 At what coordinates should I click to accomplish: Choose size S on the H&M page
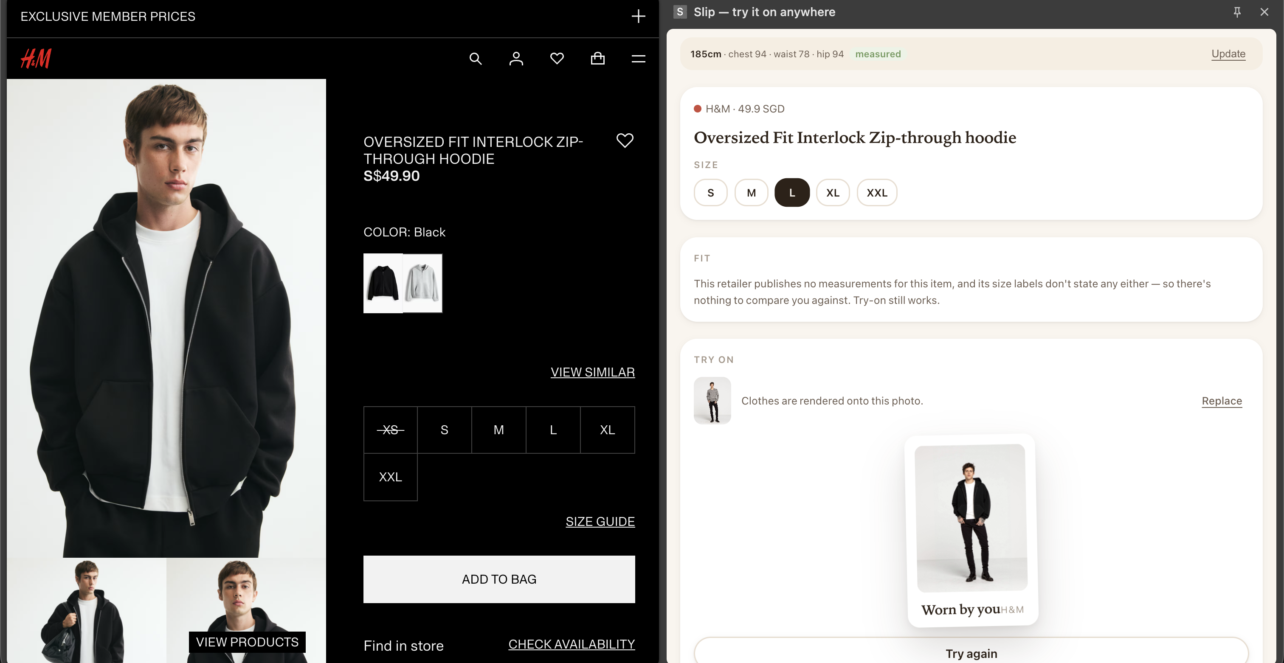tap(444, 430)
